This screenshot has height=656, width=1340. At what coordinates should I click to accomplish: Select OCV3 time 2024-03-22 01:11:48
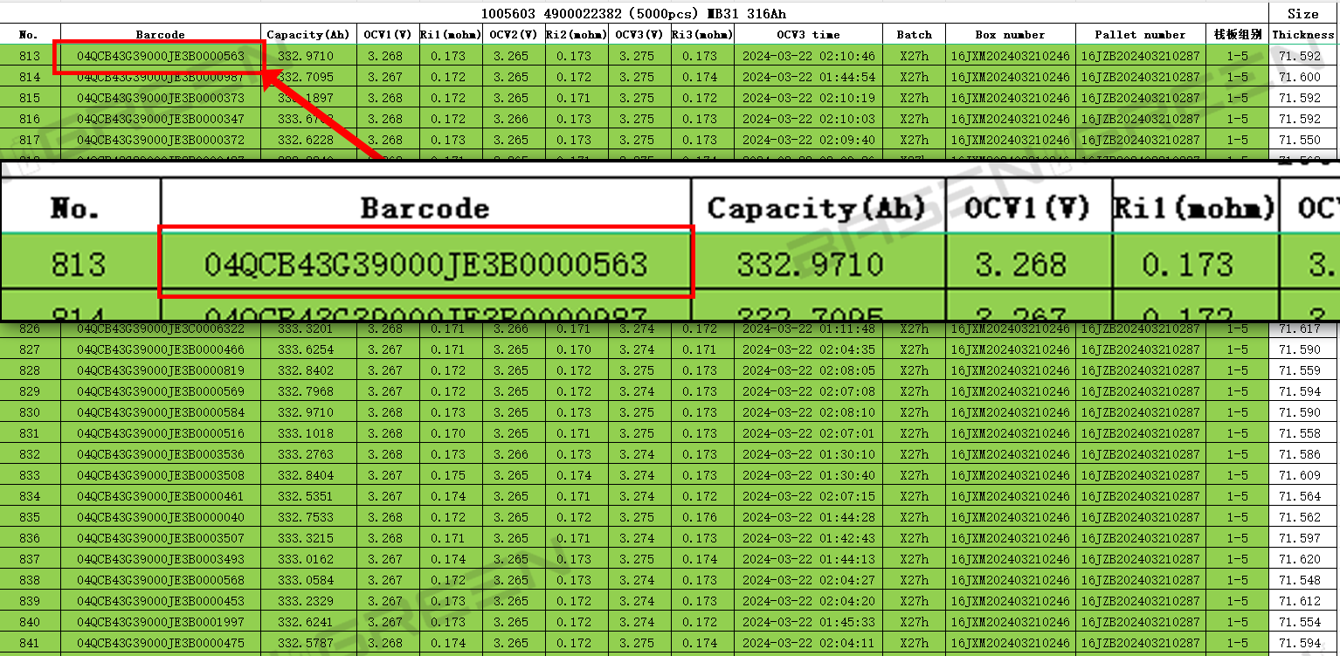[809, 328]
